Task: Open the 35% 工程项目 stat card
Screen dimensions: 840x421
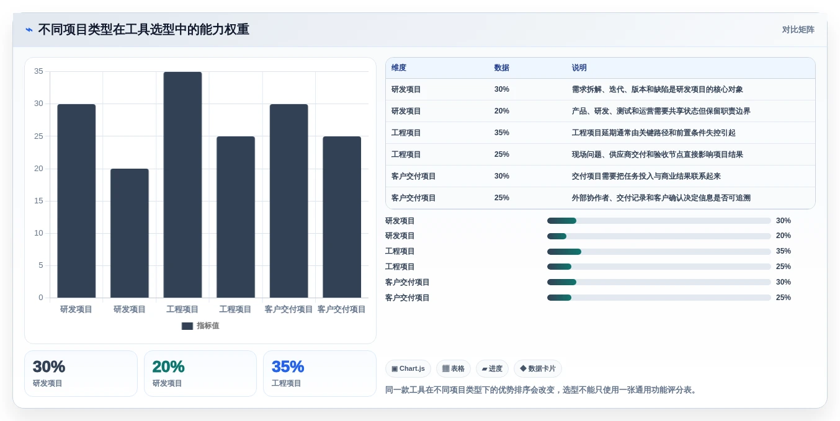Action: click(x=319, y=374)
